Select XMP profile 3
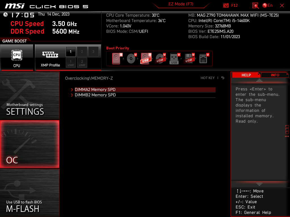This screenshot has width=290, height=217. coord(93,52)
